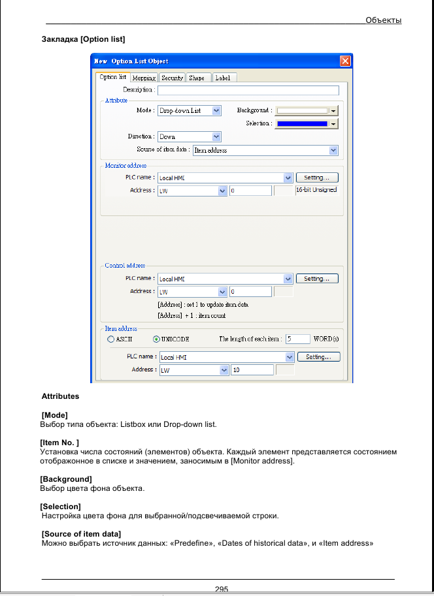Open the Security tab
The image size is (434, 596).
point(172,78)
